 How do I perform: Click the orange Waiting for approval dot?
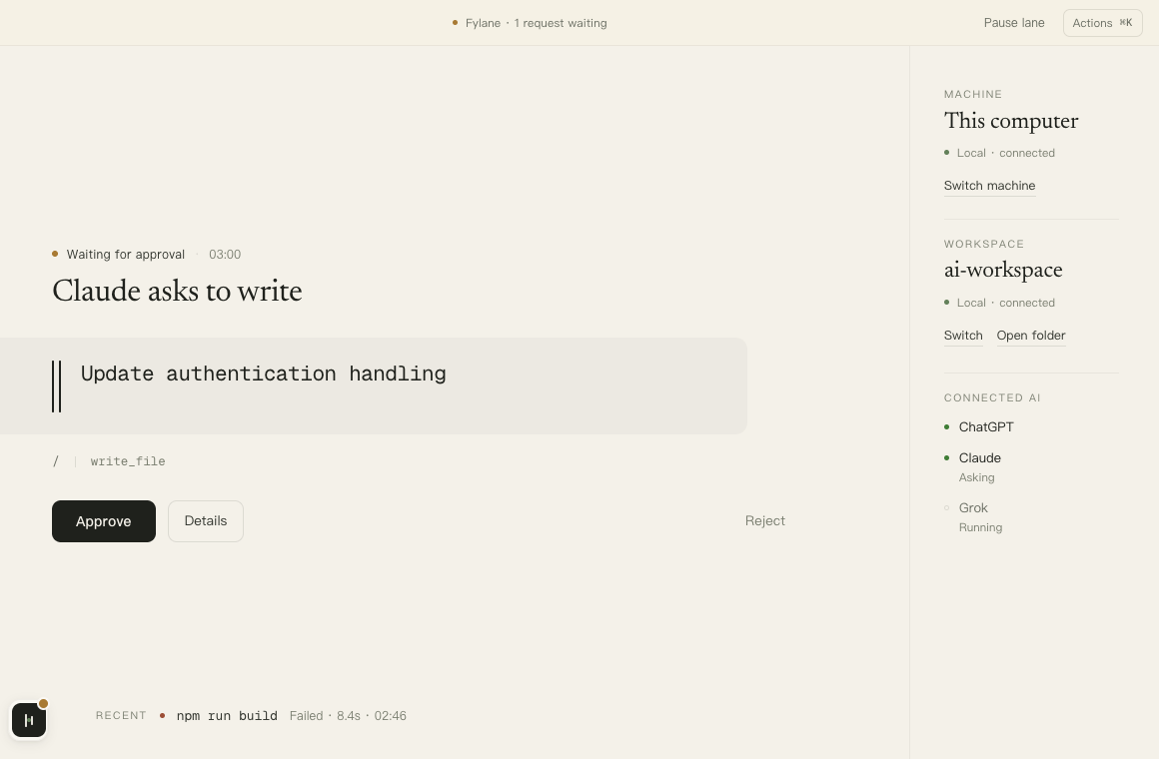click(x=55, y=255)
